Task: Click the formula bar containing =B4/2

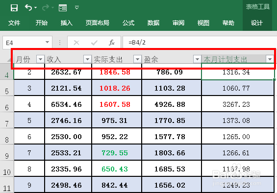Action: point(200,43)
